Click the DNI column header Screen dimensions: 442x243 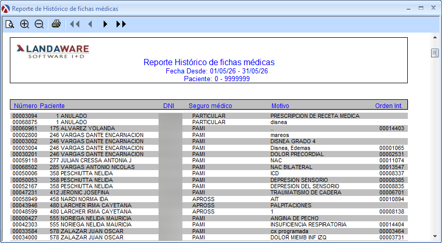[168, 106]
